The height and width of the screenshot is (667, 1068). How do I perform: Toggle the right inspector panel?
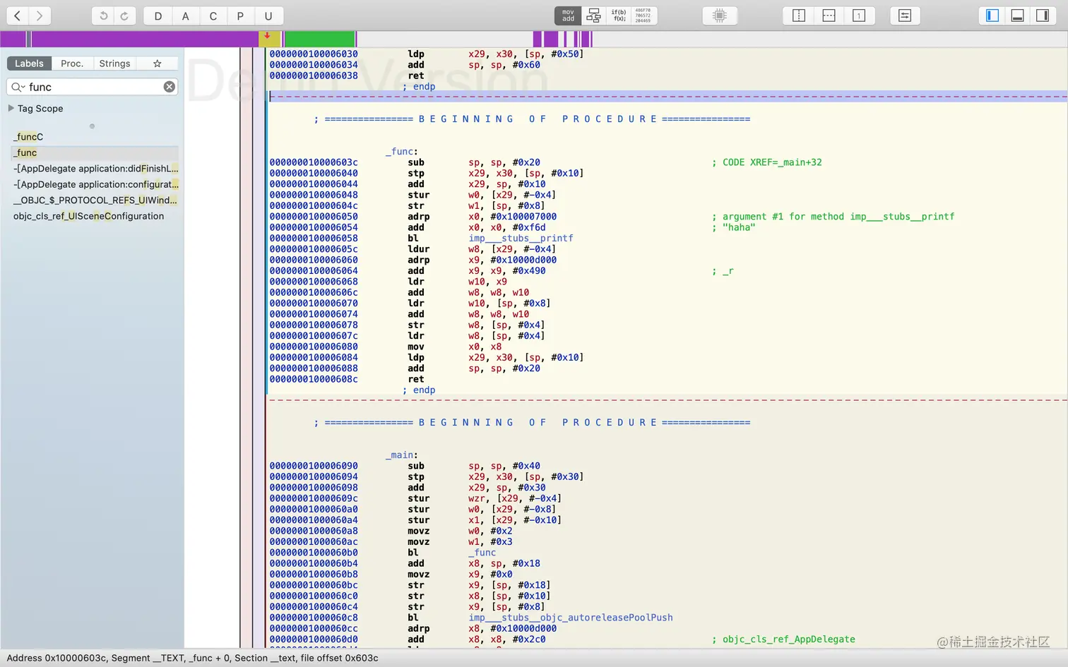[x=1043, y=16]
